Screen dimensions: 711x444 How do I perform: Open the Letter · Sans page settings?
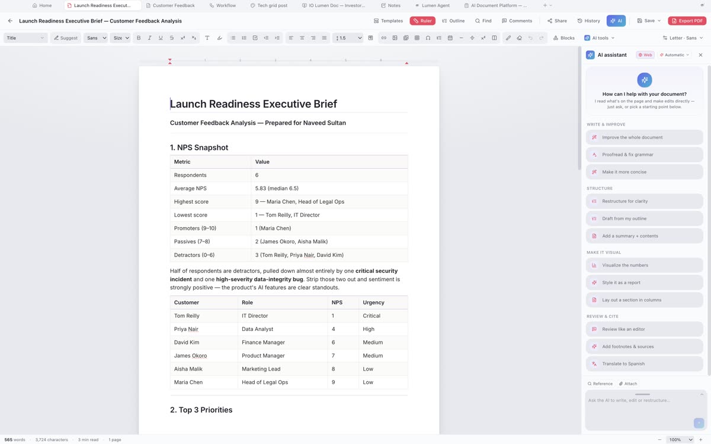coord(683,38)
